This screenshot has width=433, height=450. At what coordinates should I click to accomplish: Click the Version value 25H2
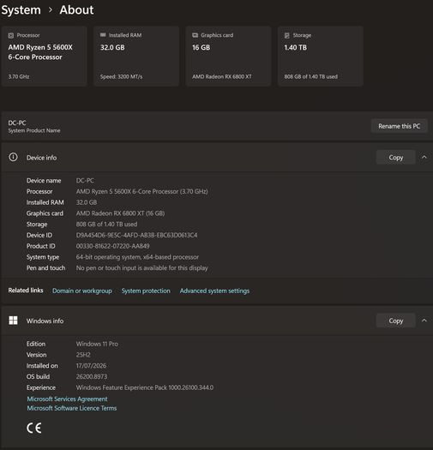tap(83, 355)
